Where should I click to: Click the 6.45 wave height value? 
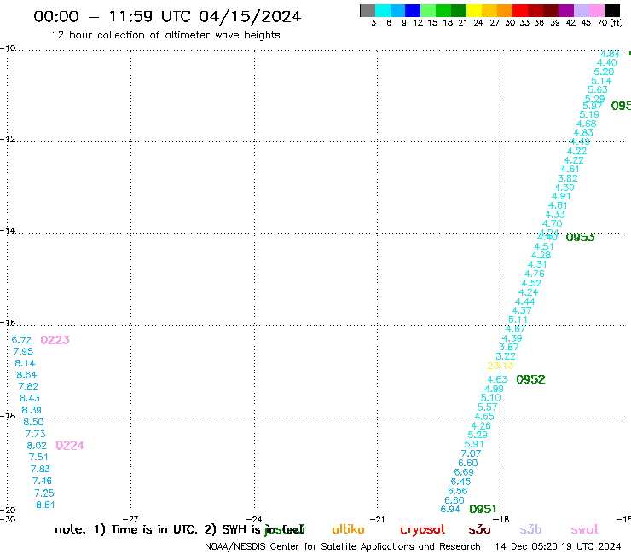(x=460, y=482)
